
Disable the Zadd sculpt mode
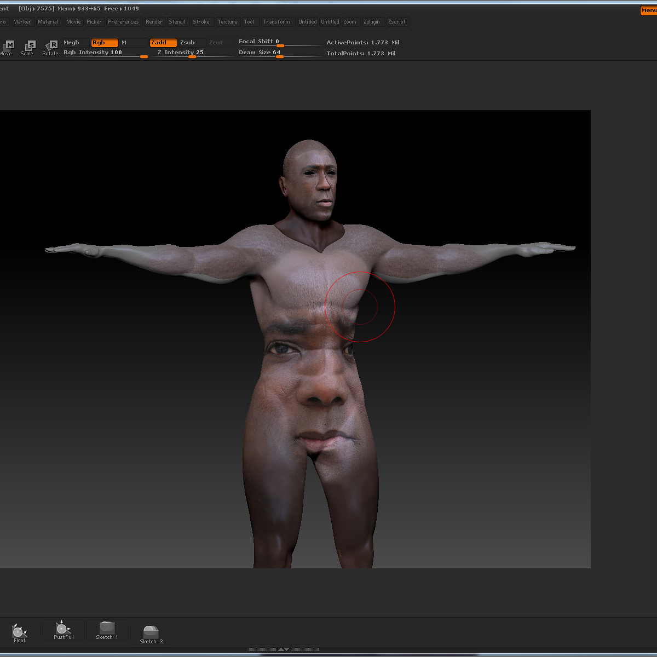tap(163, 43)
